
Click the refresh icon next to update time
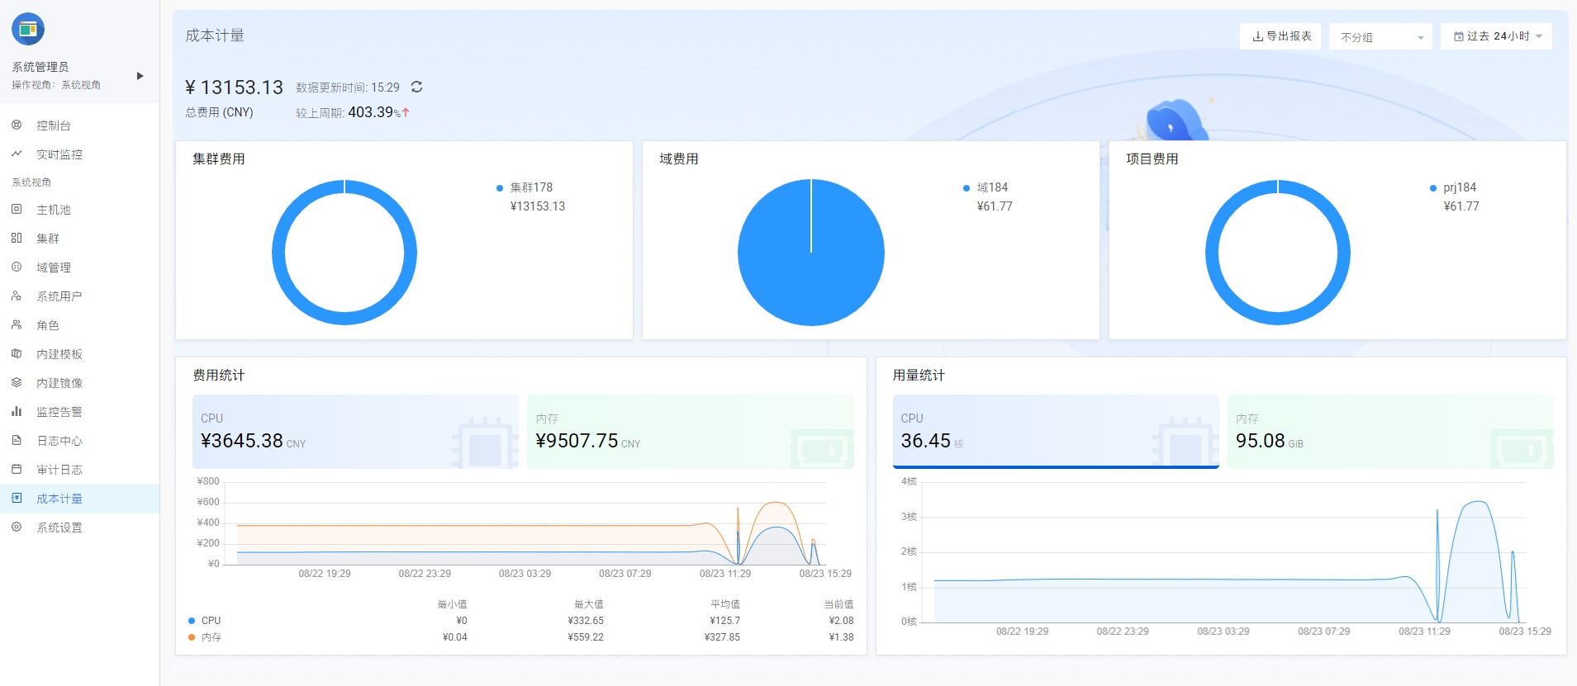pyautogui.click(x=416, y=87)
